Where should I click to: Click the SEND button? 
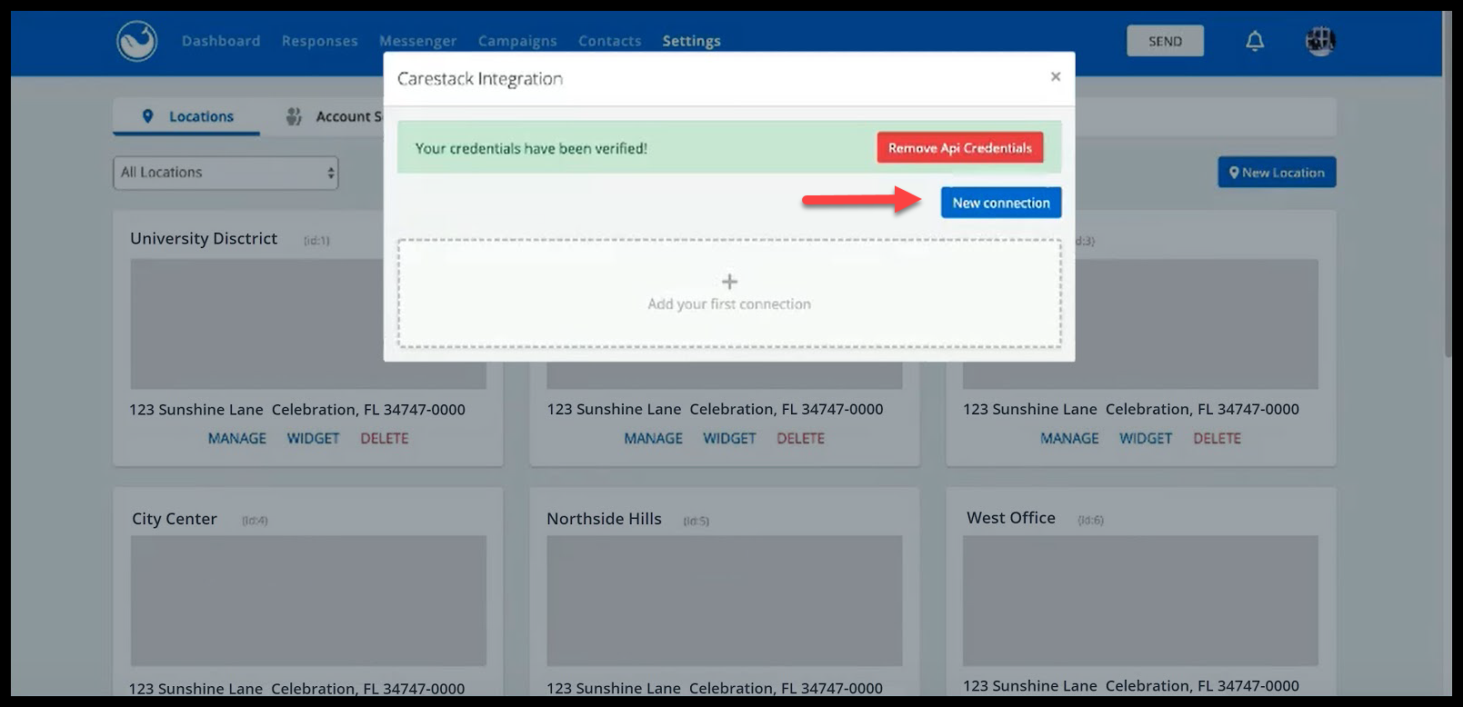point(1165,41)
